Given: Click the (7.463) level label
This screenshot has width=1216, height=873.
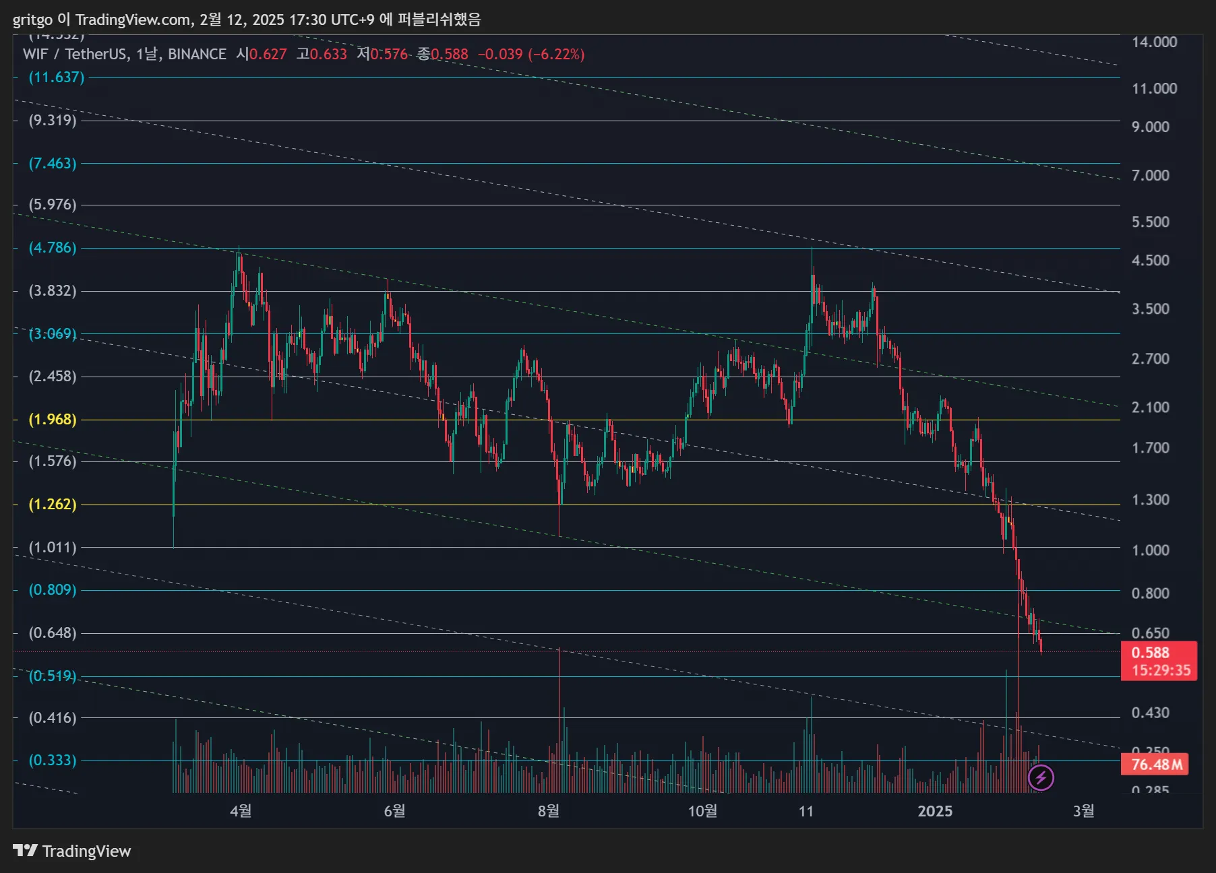Looking at the screenshot, I should [53, 164].
